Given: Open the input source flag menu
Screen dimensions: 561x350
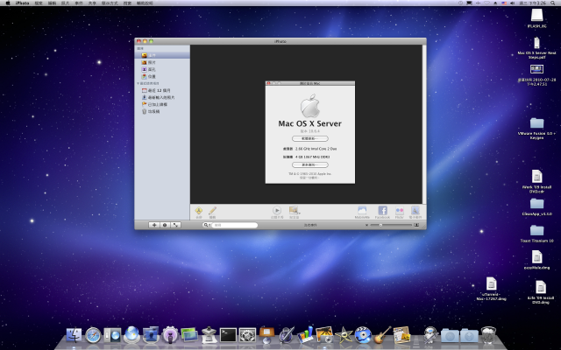Looking at the screenshot, I should [504, 3].
